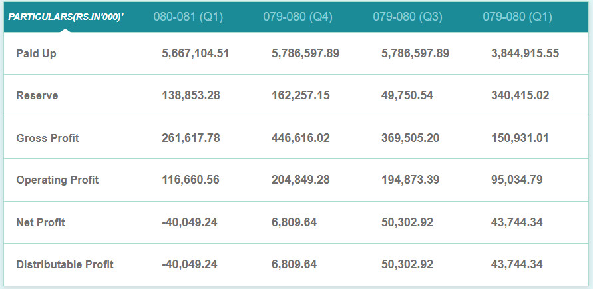The image size is (593, 289).
Task: Click Paid Up value 5,667,104.51
Action: pos(196,53)
